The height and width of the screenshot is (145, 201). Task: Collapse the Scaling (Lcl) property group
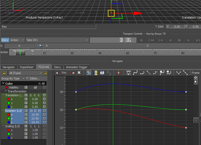pyautogui.click(x=3, y=126)
